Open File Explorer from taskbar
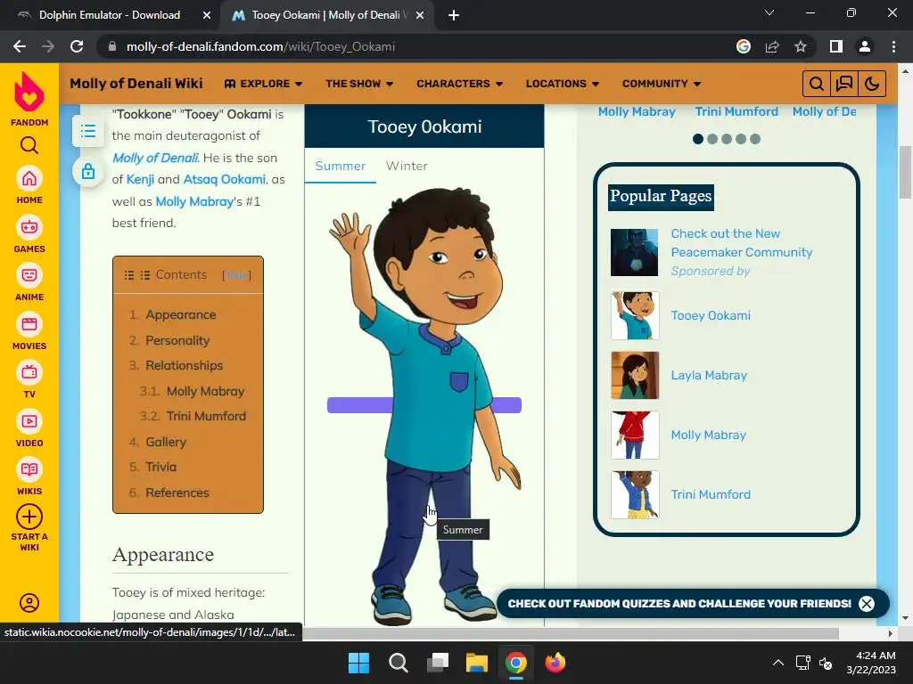913x684 pixels. [476, 663]
